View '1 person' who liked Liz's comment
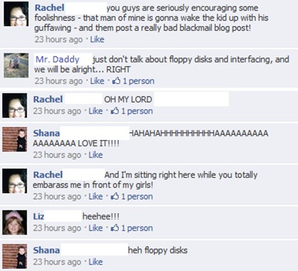 (137, 228)
